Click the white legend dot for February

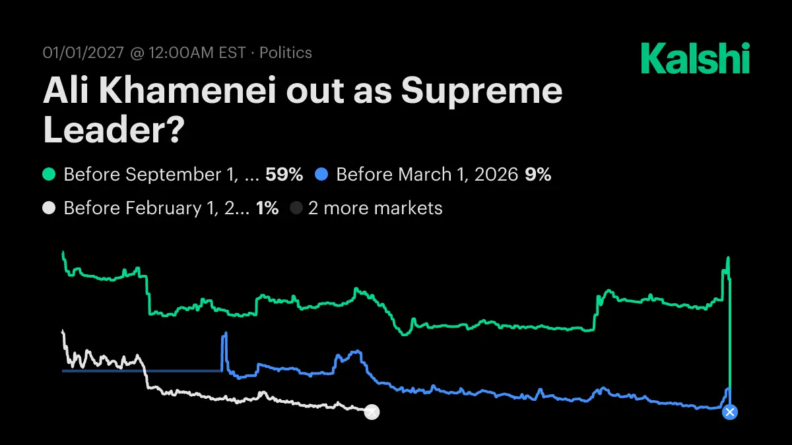49,208
